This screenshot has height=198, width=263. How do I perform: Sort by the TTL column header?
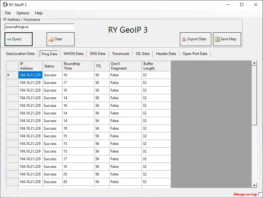(102, 66)
